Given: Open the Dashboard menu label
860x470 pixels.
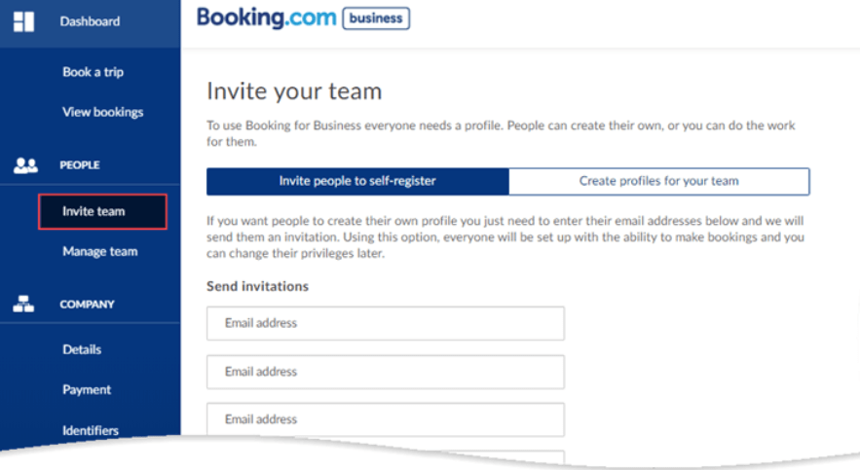Looking at the screenshot, I should (x=90, y=21).
